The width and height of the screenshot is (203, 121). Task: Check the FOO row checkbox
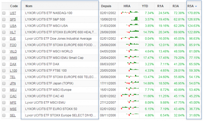coord(4,45)
